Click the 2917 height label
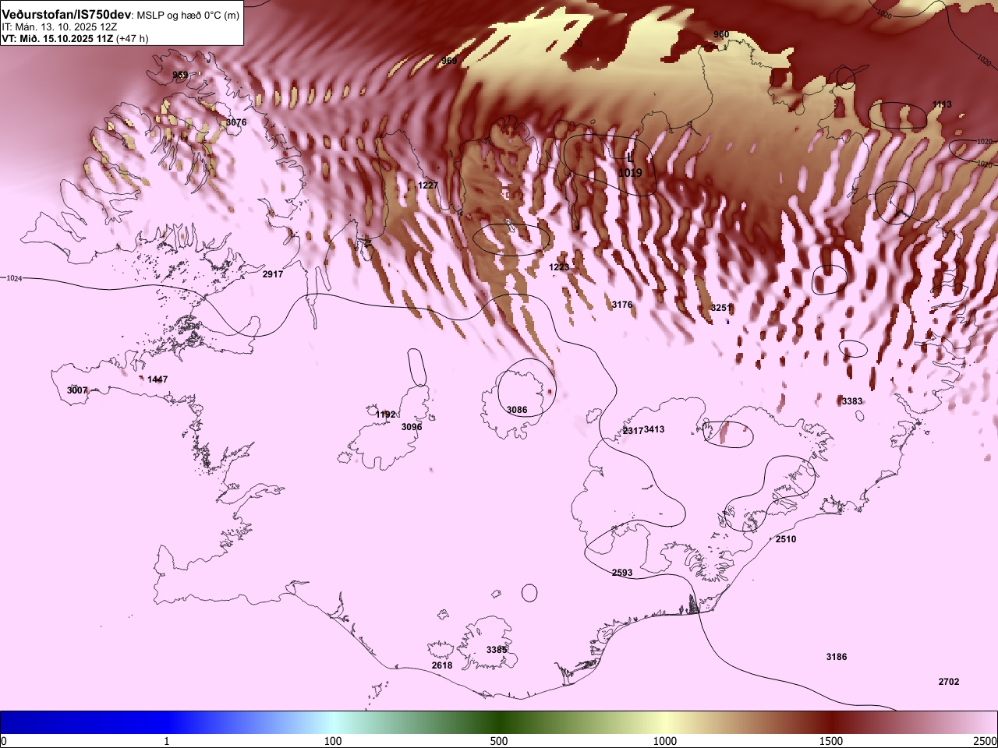 pyautogui.click(x=273, y=274)
